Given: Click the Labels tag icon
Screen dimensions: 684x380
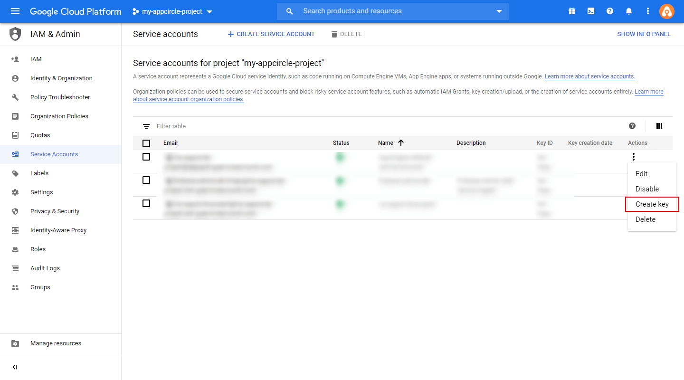Looking at the screenshot, I should pyautogui.click(x=15, y=173).
